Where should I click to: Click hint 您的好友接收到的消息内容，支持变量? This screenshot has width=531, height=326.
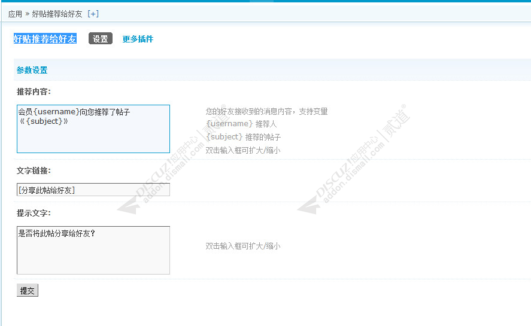click(x=267, y=111)
